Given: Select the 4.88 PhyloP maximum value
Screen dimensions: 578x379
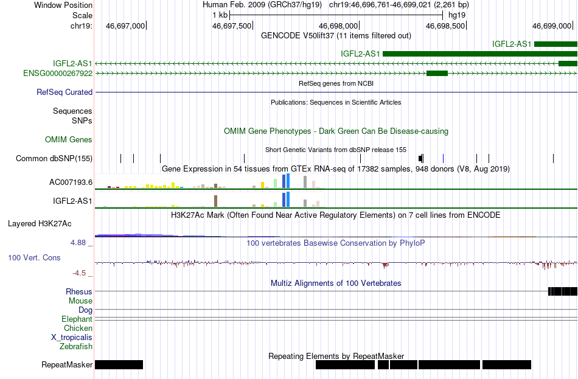Looking at the screenshot, I should (x=78, y=243).
